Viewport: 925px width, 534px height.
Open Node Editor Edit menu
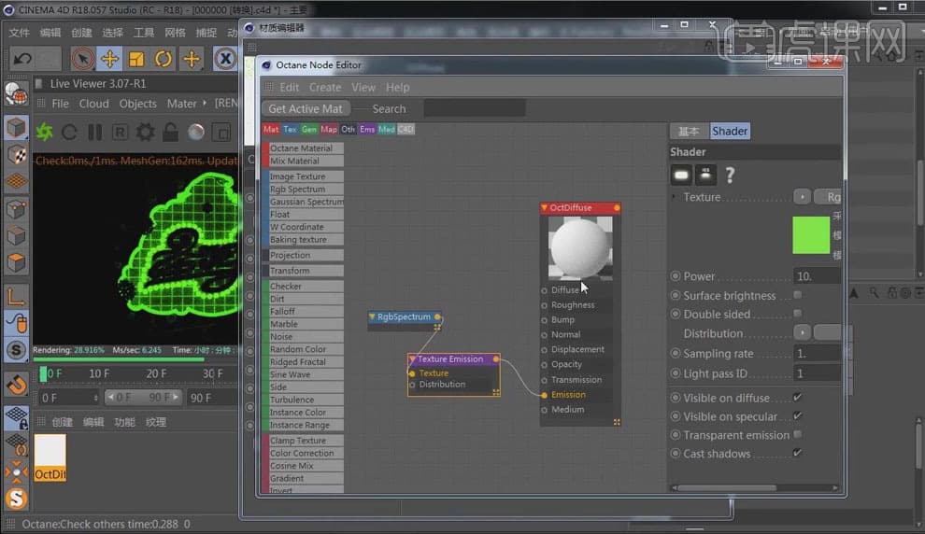[289, 87]
